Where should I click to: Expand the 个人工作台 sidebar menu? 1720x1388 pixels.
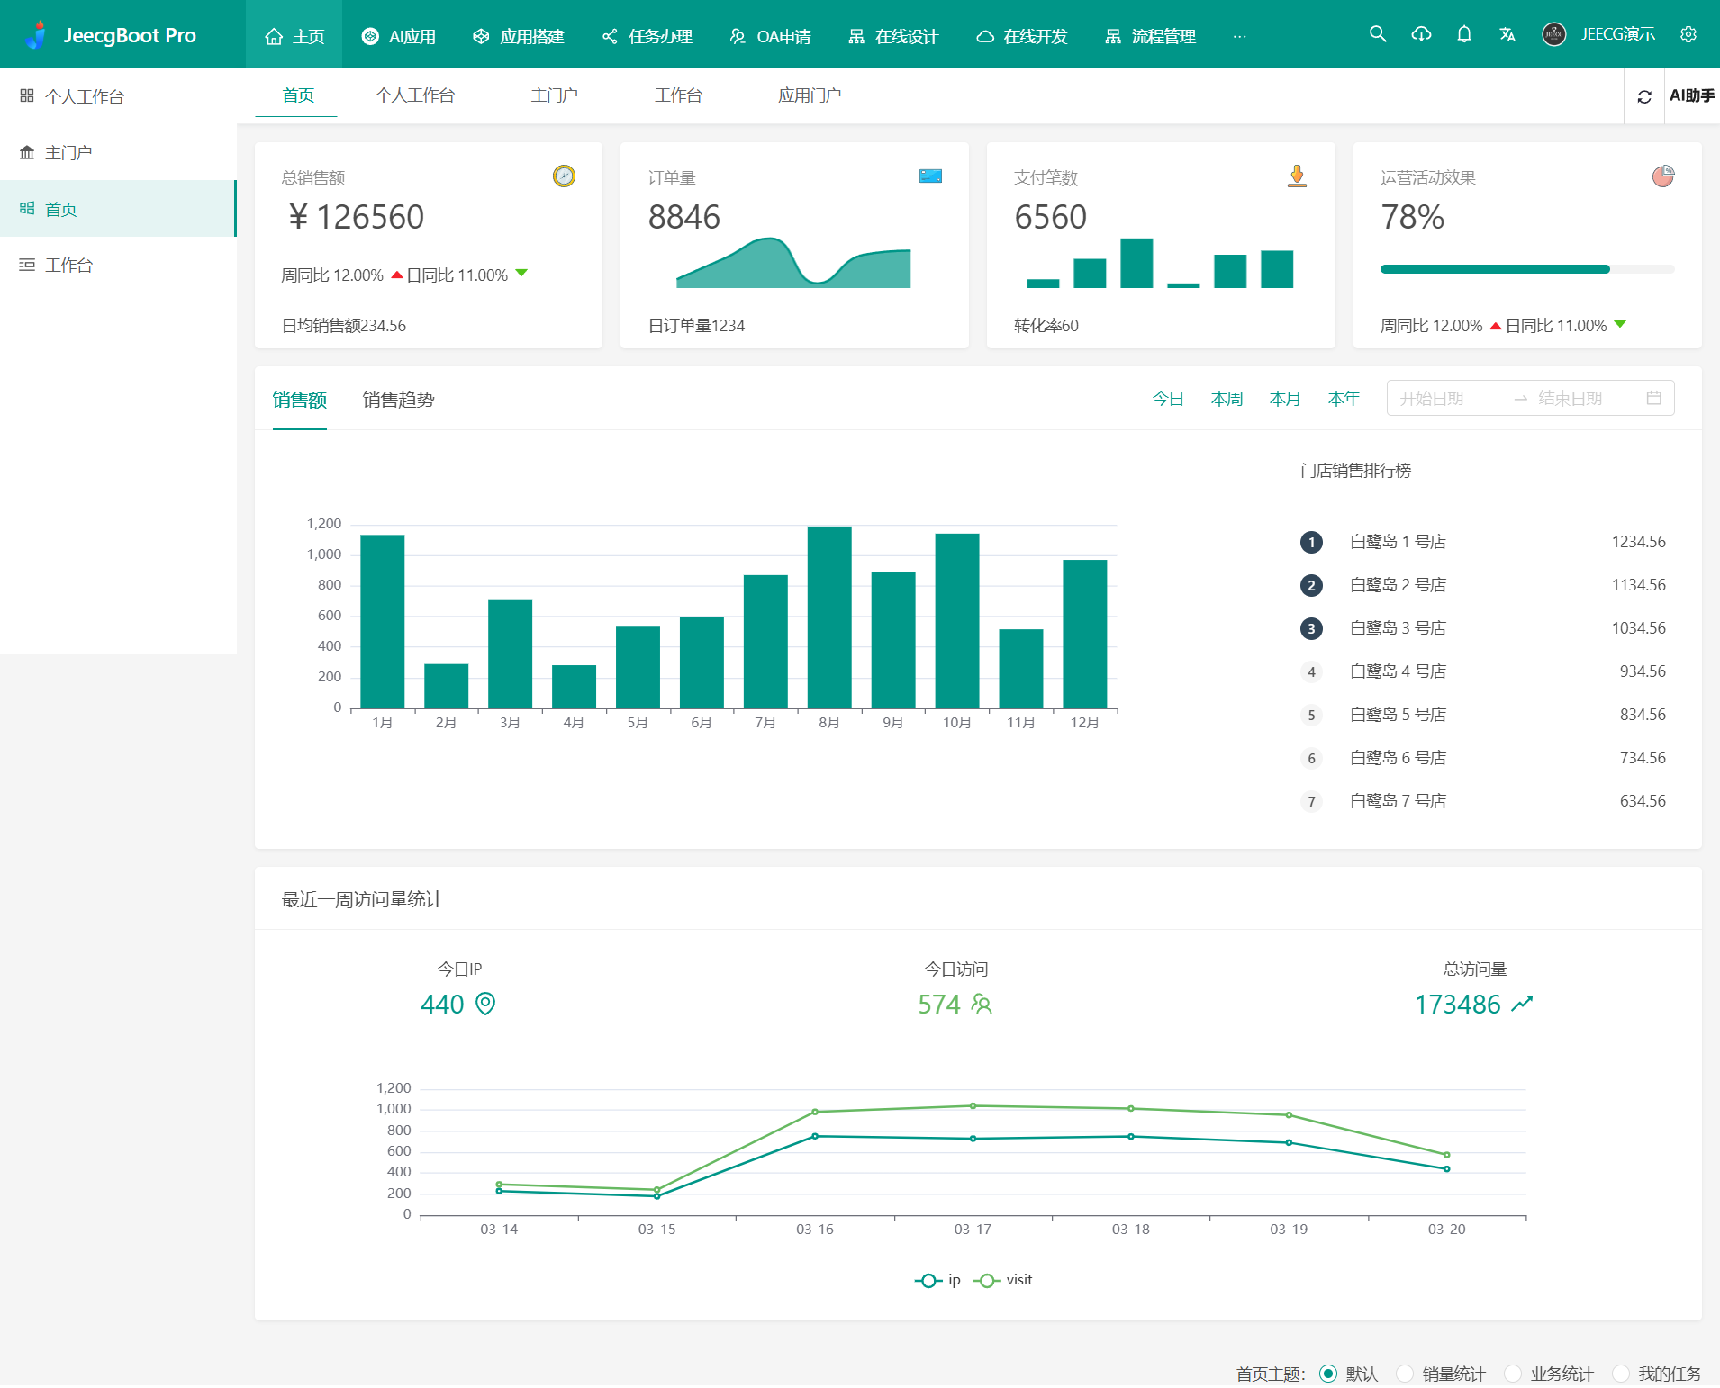85,96
